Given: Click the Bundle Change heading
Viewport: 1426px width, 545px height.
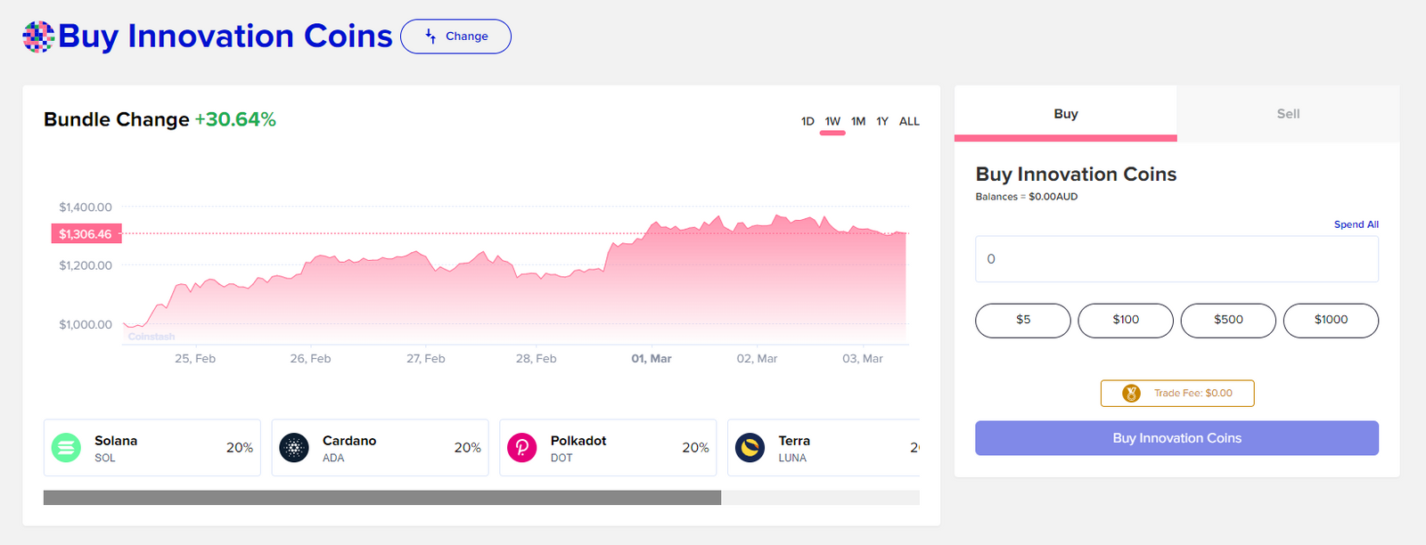Looking at the screenshot, I should tap(117, 119).
